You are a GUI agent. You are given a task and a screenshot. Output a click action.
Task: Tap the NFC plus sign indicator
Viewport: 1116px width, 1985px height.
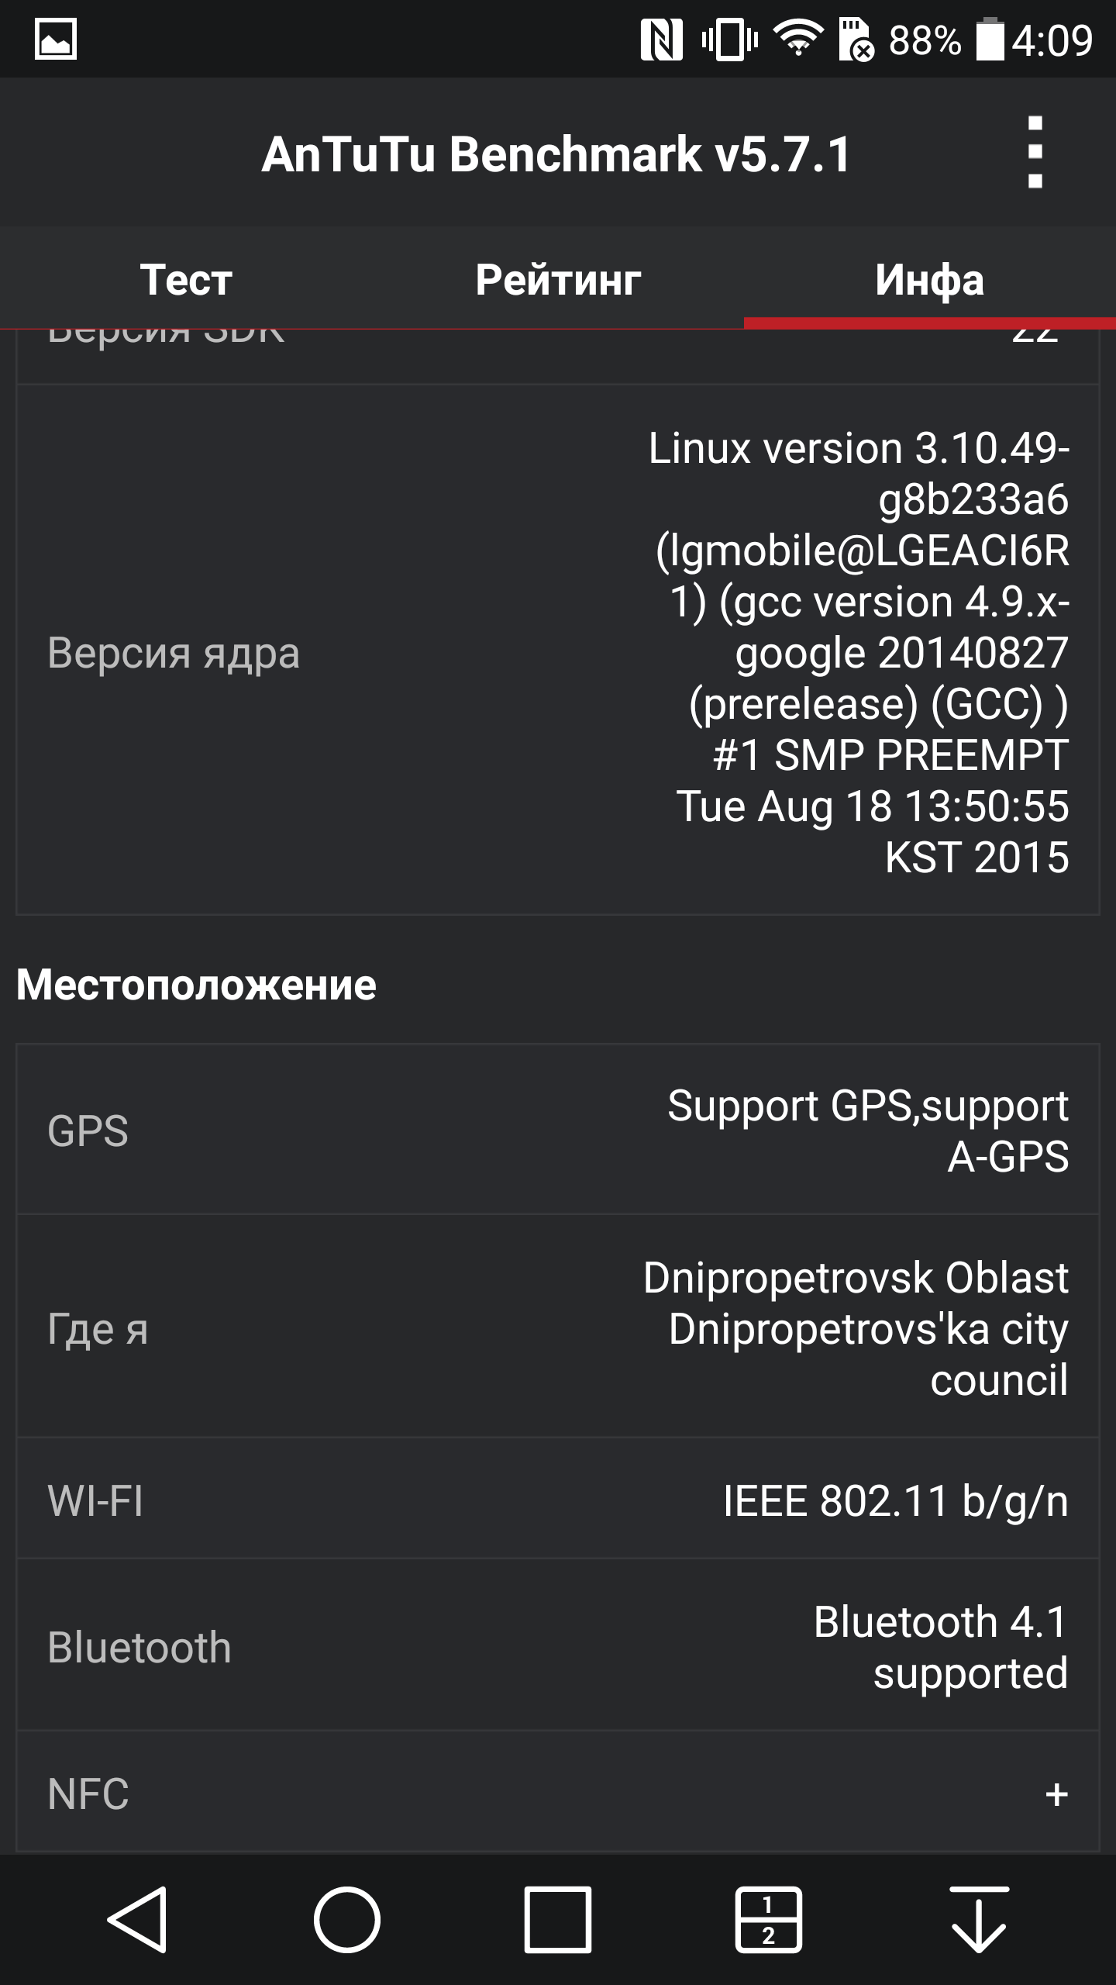[1056, 1794]
